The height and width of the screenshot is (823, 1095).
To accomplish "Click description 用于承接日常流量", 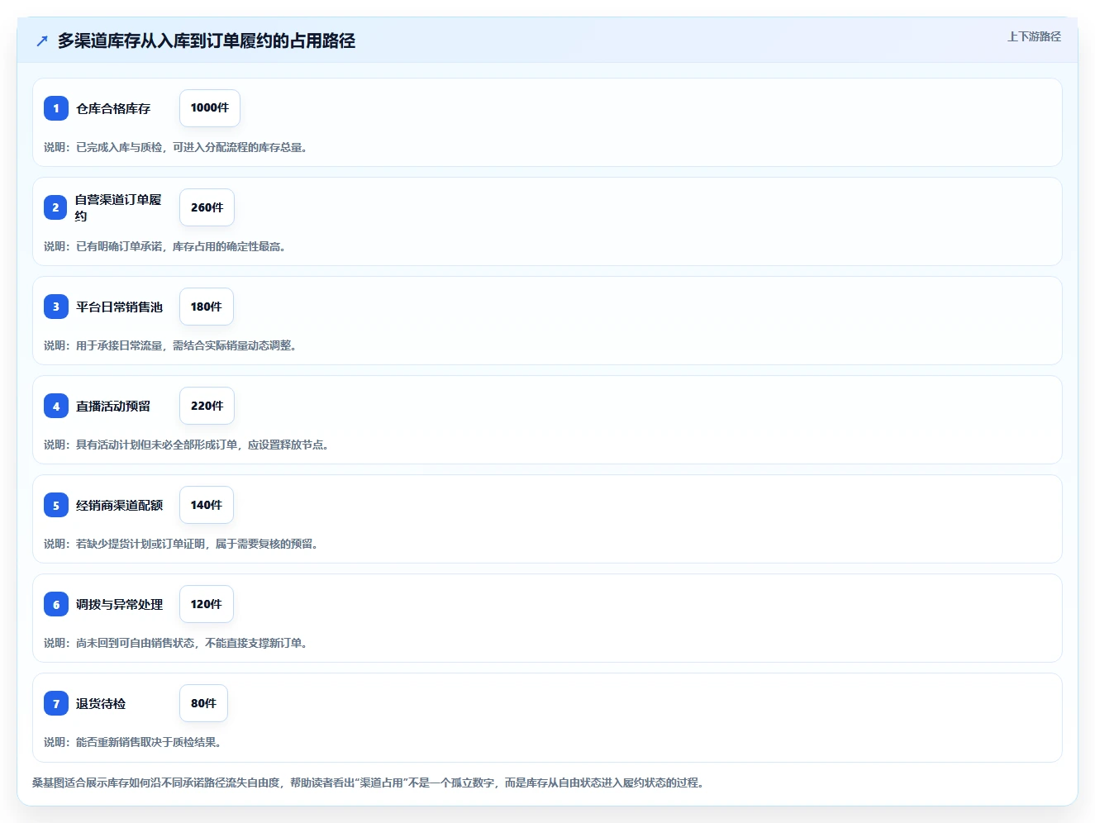I will (x=170, y=345).
